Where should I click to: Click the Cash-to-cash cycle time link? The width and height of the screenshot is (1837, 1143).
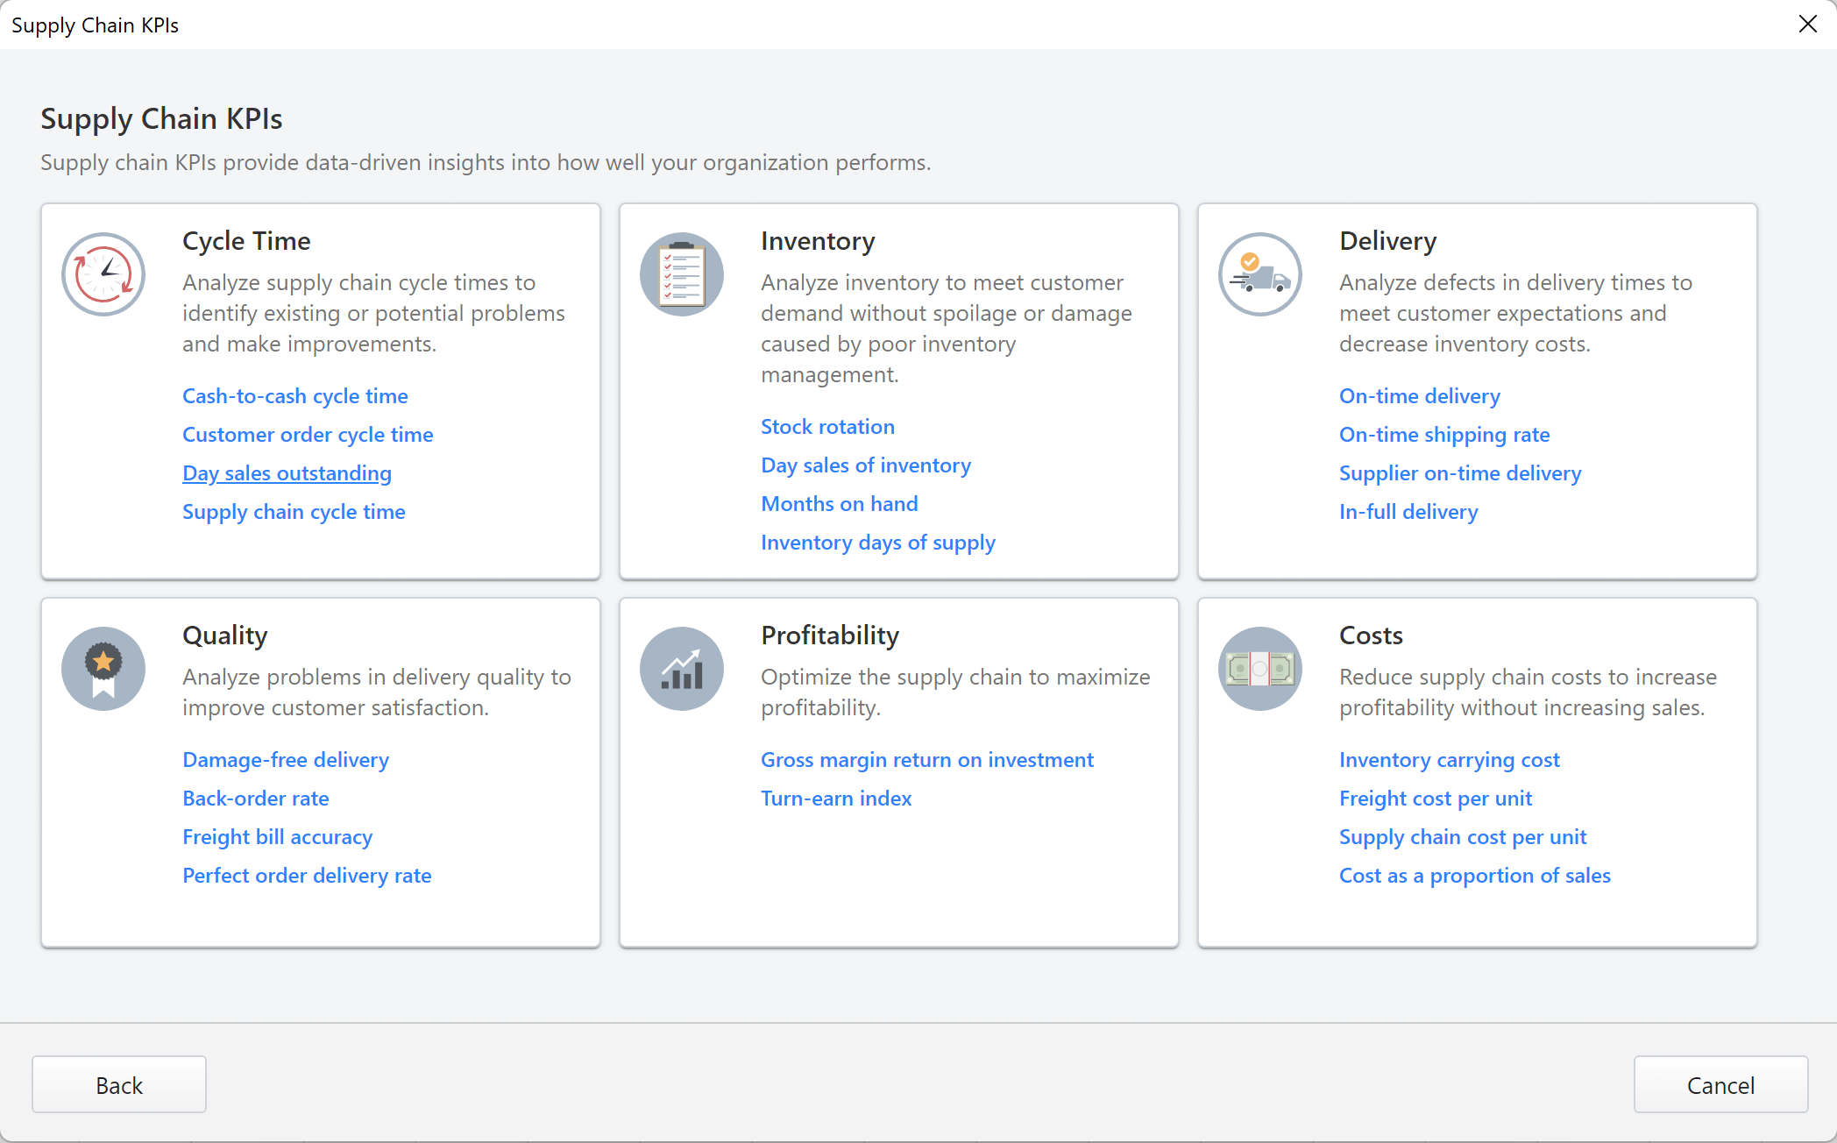(295, 395)
